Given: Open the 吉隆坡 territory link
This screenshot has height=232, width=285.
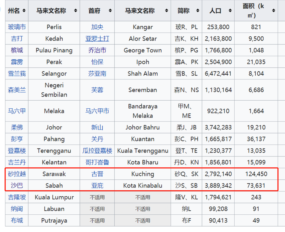Looking at the screenshot, I should (17, 197).
